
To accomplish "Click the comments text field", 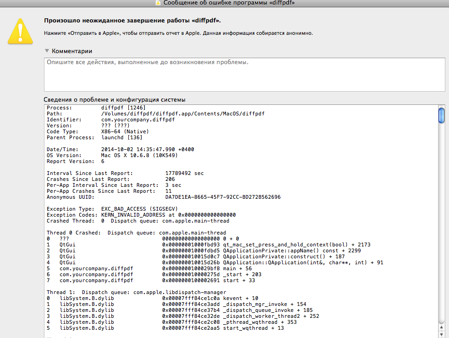I will tap(244, 74).
